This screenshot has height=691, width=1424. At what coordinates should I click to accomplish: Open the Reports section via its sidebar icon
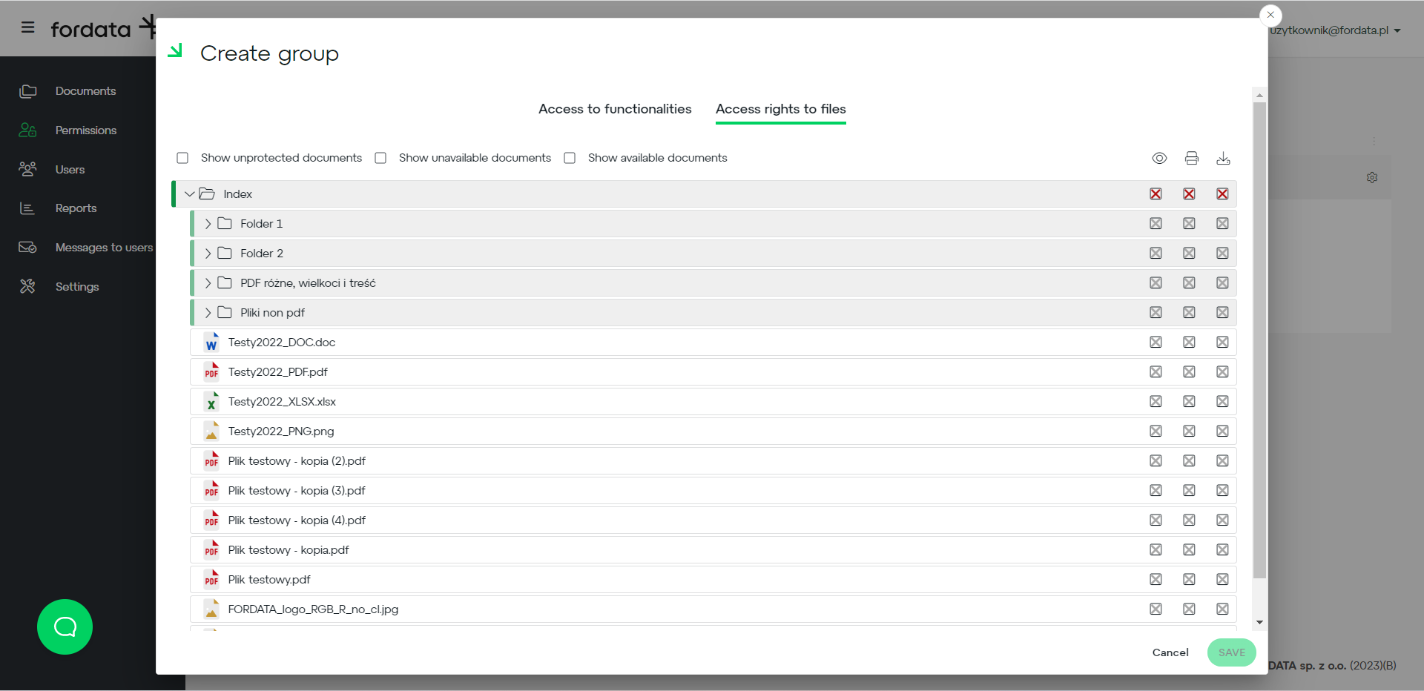[27, 208]
